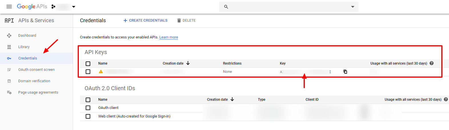Screen dimensions: 449x130
Task: Tick the OAuth client row checkbox
Action: click(x=88, y=108)
